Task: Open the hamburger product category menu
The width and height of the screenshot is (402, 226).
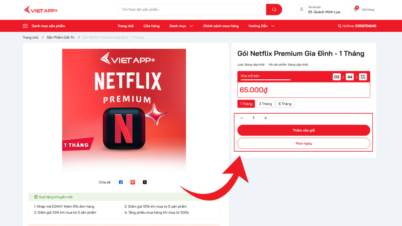Action: [x=25, y=26]
